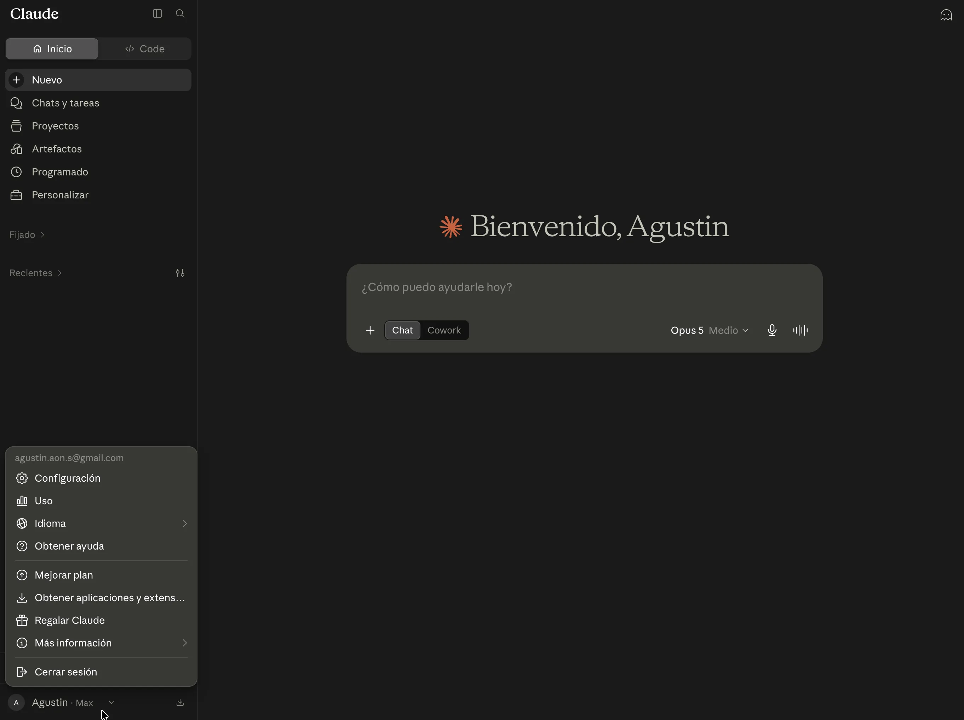The height and width of the screenshot is (720, 964).
Task: Expand the Fijado section
Action: pos(27,235)
